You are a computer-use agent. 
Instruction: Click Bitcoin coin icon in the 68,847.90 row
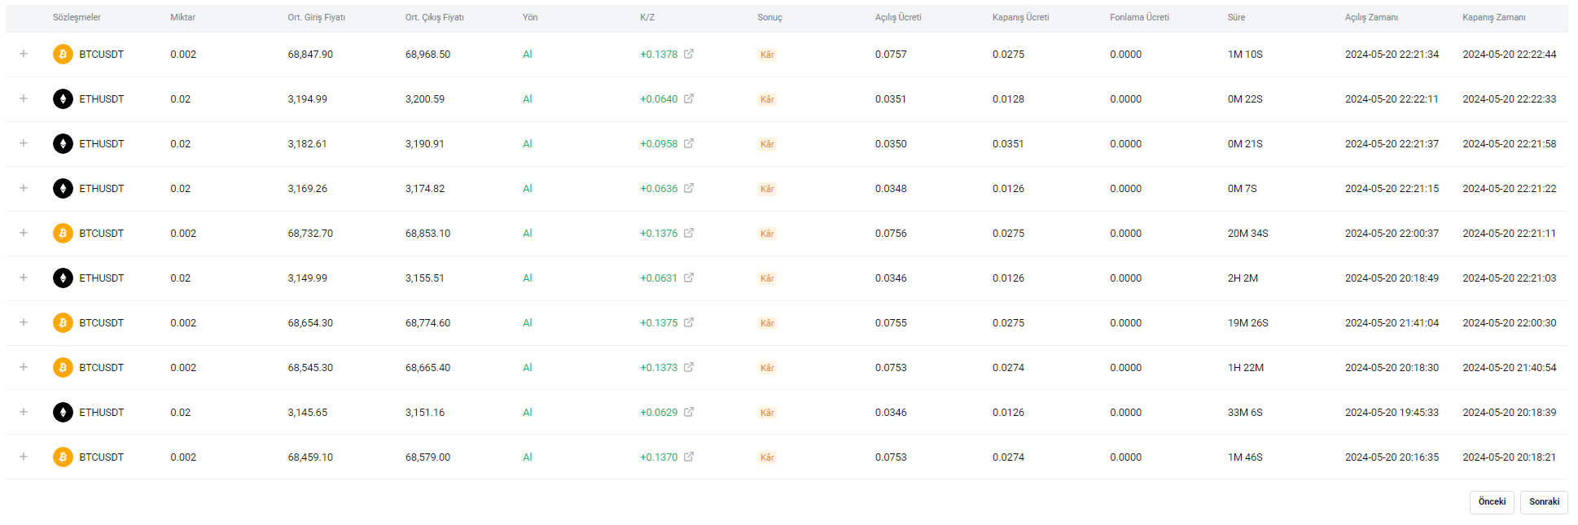point(63,55)
